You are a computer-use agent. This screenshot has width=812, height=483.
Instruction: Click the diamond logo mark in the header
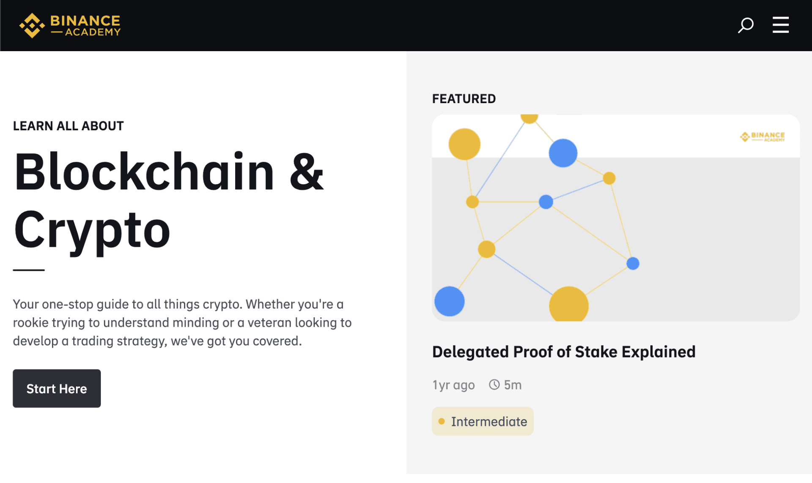point(31,25)
